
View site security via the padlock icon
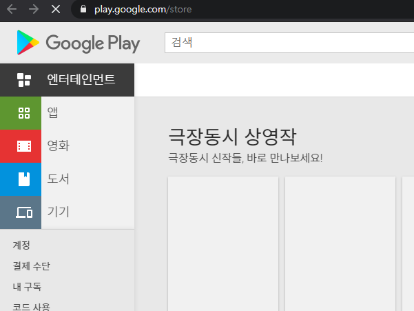click(83, 9)
